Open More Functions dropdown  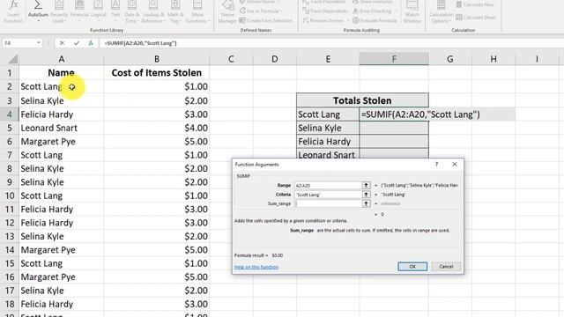(197, 11)
